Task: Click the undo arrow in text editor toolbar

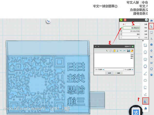Action: click(124, 51)
